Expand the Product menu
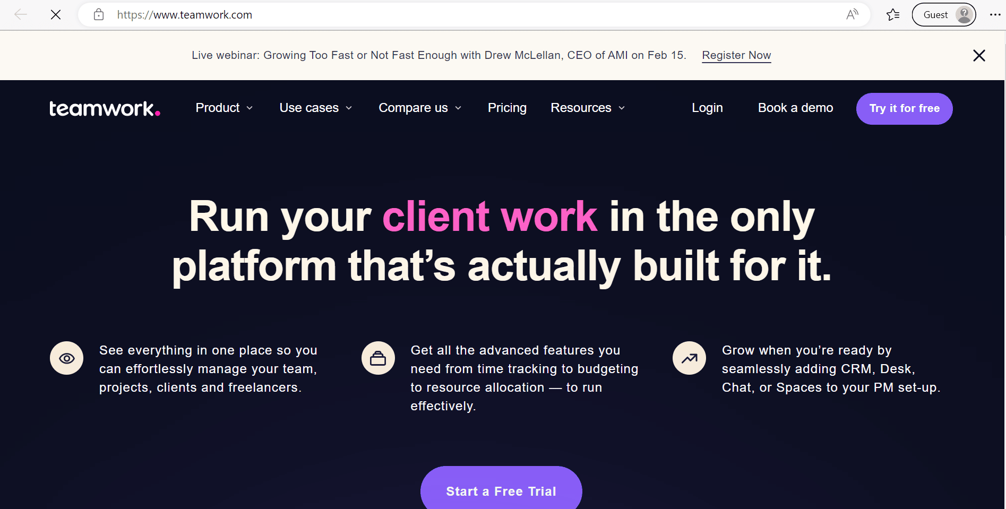The height and width of the screenshot is (509, 1006). [224, 108]
